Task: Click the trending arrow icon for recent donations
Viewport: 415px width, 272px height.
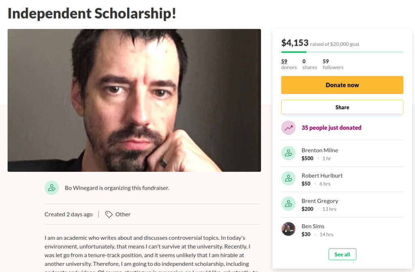Action: point(289,128)
